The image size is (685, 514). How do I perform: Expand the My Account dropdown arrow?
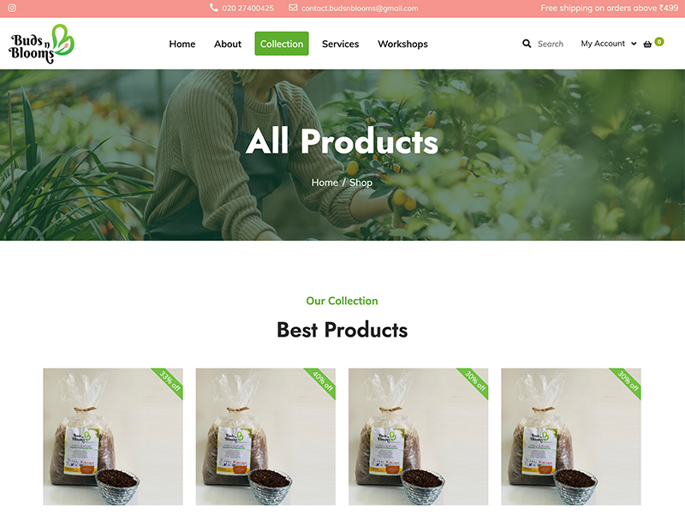(x=634, y=44)
